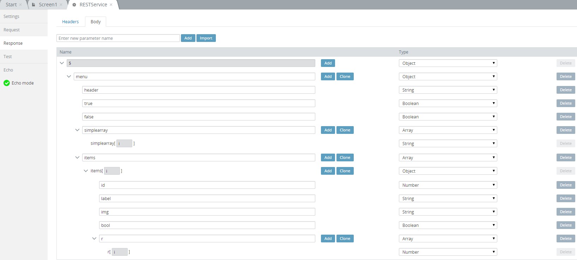Clone the menu parameter
The height and width of the screenshot is (260, 577).
click(x=345, y=76)
